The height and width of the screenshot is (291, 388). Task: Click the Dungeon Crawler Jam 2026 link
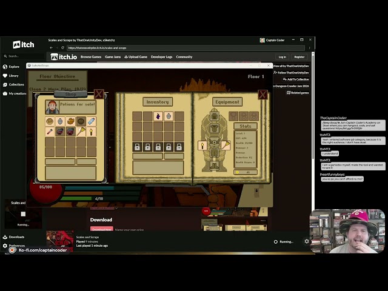coord(291,86)
